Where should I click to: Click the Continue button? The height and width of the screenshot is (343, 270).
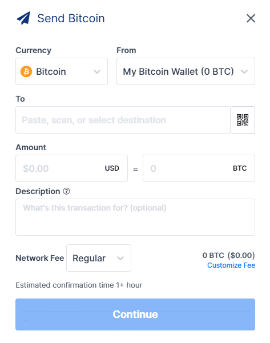pyautogui.click(x=135, y=314)
